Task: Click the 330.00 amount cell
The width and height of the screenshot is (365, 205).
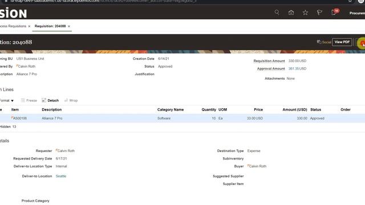Action: pyautogui.click(x=302, y=118)
